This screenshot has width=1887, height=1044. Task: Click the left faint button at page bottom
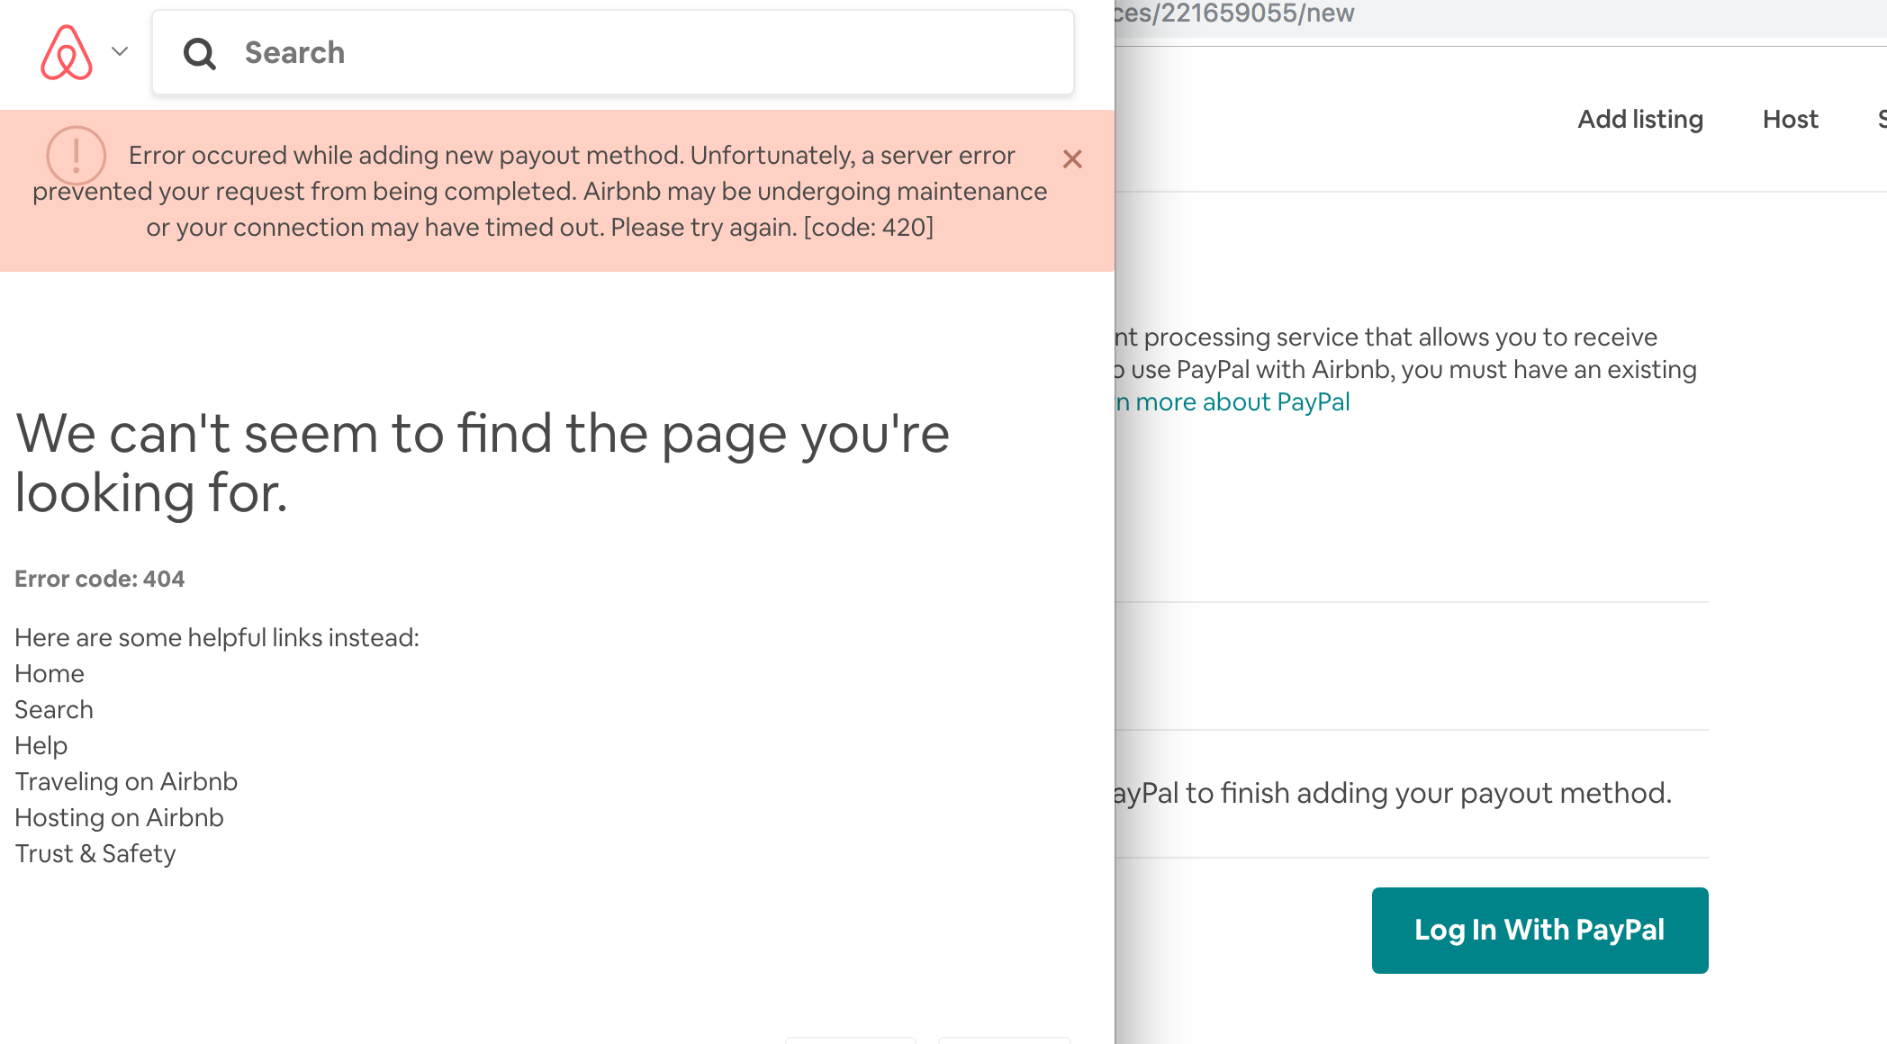[850, 1039]
